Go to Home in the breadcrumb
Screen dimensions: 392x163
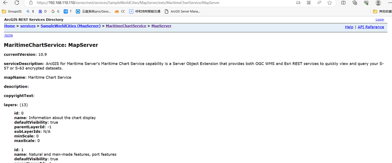9,26
